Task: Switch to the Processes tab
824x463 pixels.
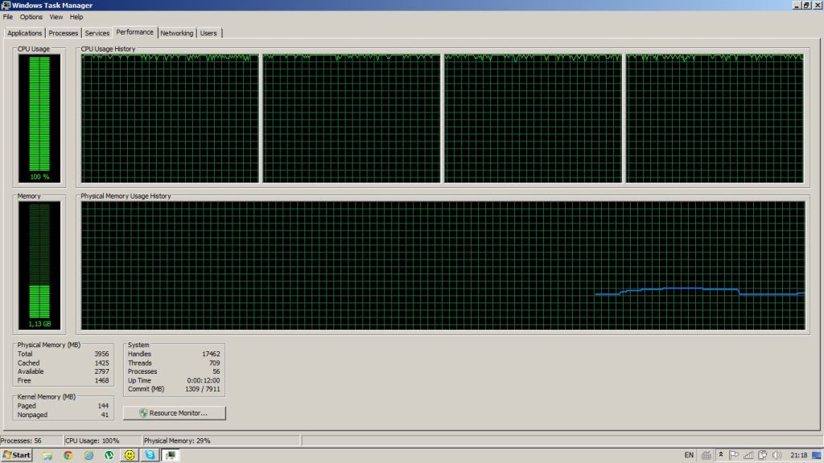Action: coord(64,33)
